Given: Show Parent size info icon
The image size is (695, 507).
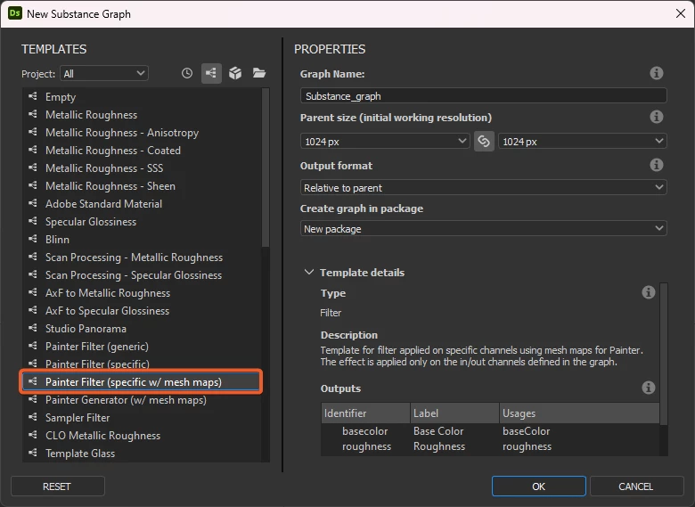Looking at the screenshot, I should [657, 117].
